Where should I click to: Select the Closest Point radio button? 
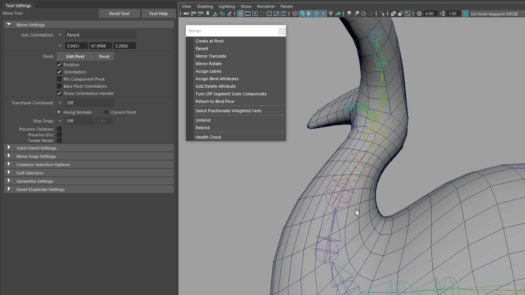[106, 112]
